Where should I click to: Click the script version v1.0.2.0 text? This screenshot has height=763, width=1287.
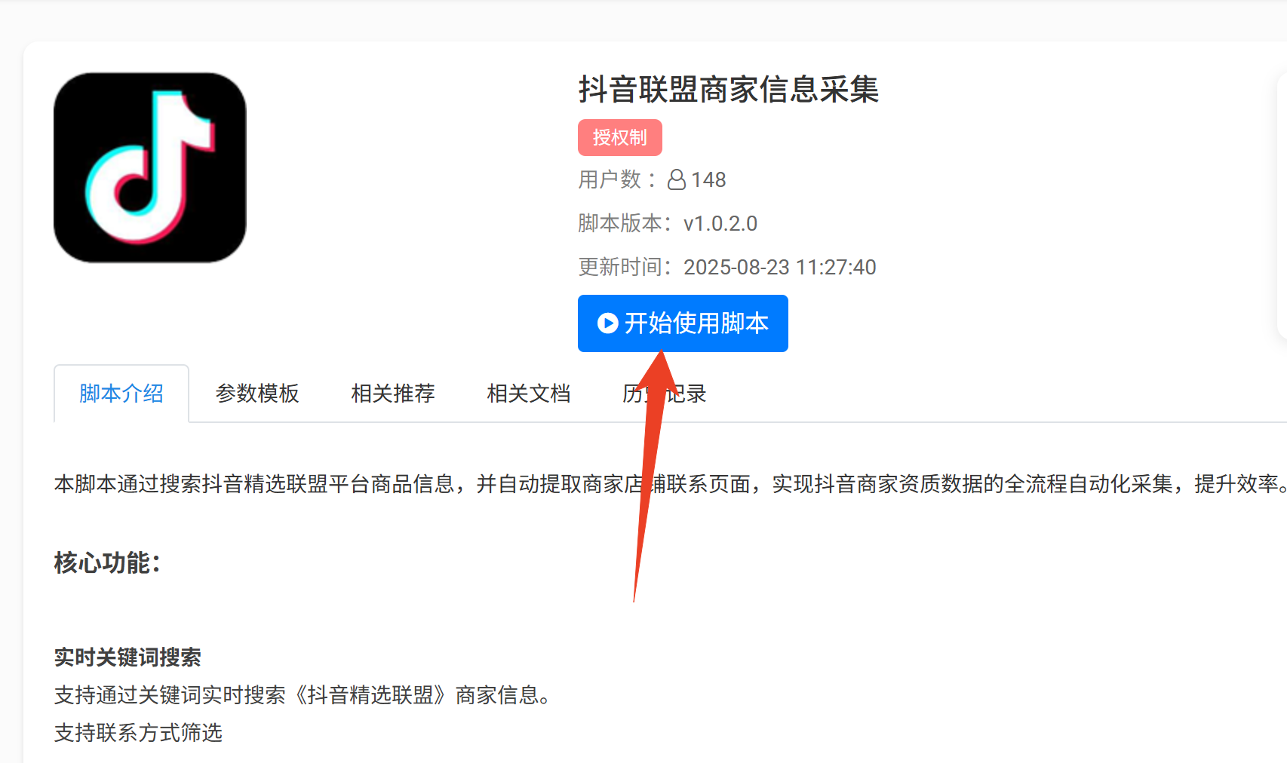(720, 223)
